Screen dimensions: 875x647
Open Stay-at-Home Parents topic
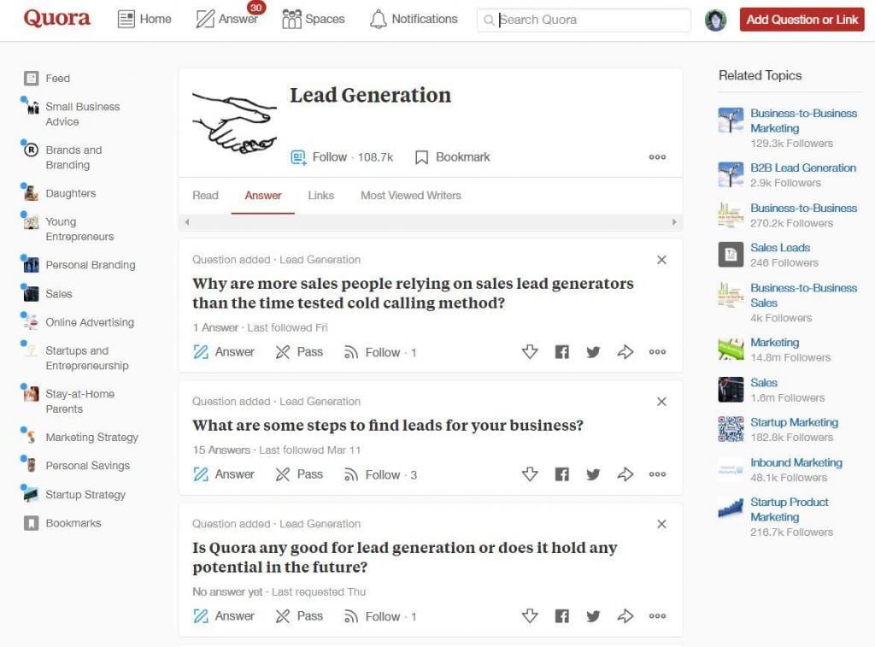pos(69,402)
